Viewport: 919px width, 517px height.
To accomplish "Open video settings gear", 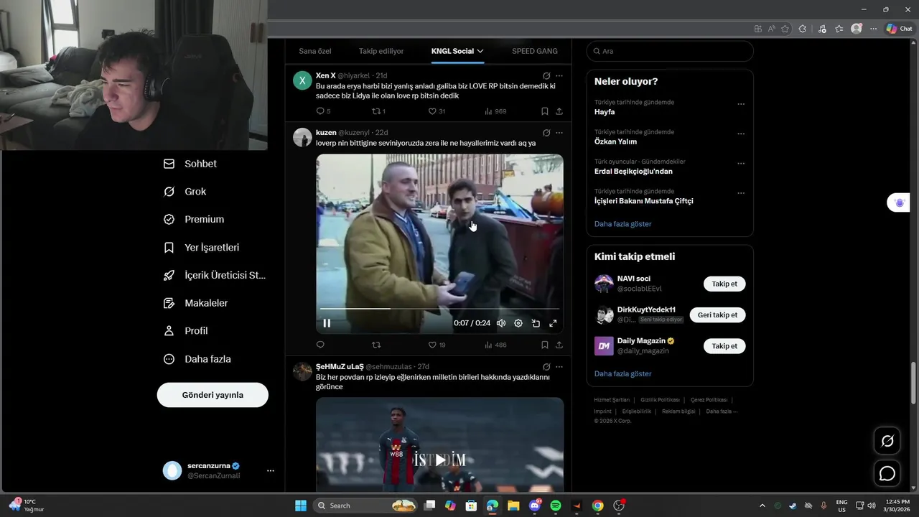I will coord(518,323).
